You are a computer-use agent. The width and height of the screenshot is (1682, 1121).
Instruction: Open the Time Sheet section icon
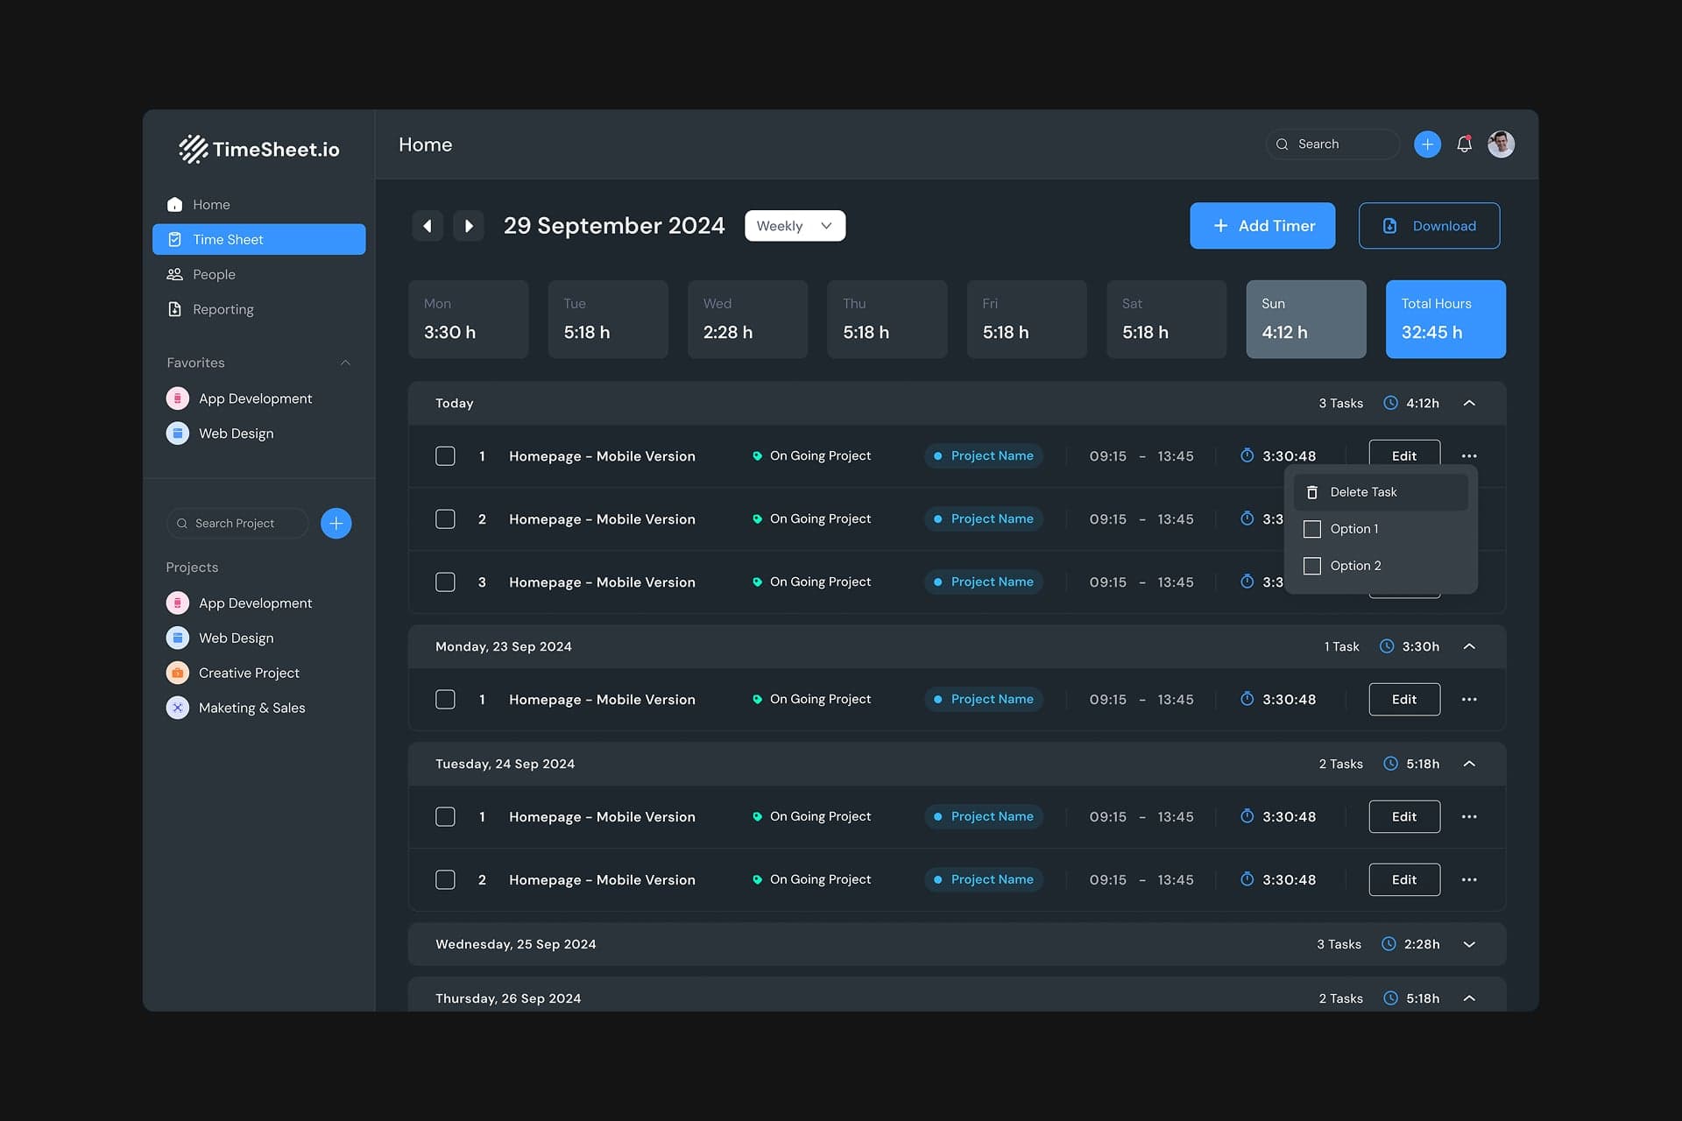pos(175,239)
